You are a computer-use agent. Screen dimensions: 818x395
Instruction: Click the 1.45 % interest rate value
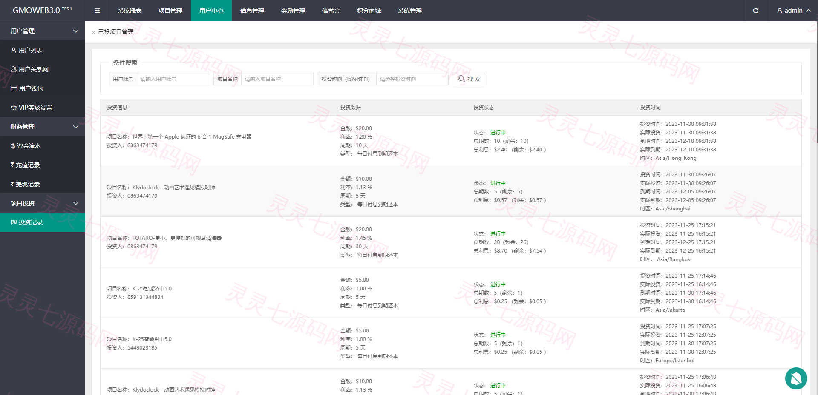click(x=364, y=238)
